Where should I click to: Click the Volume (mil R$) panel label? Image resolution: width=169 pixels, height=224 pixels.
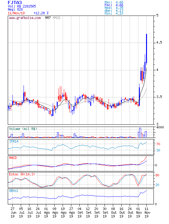(23, 129)
